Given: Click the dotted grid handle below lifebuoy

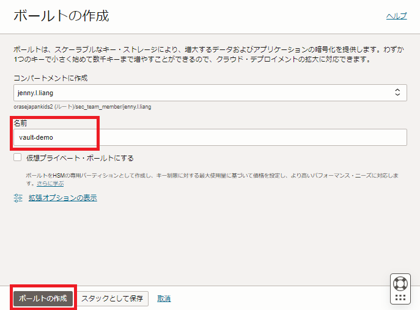Looking at the screenshot, I should [x=400, y=298].
